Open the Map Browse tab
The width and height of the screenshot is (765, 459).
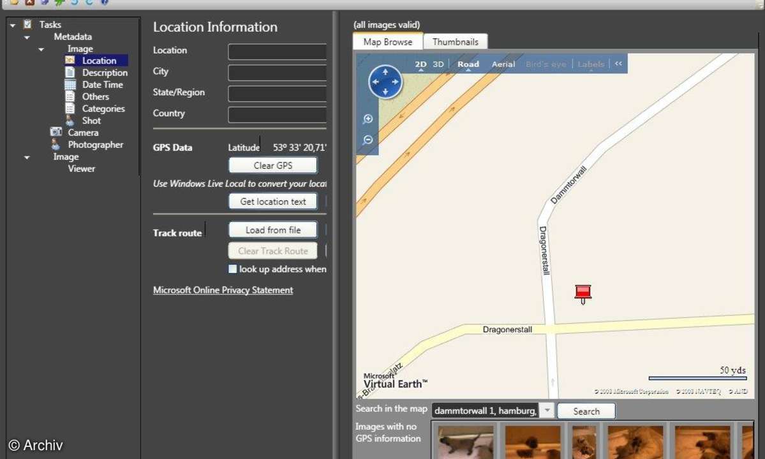388,42
